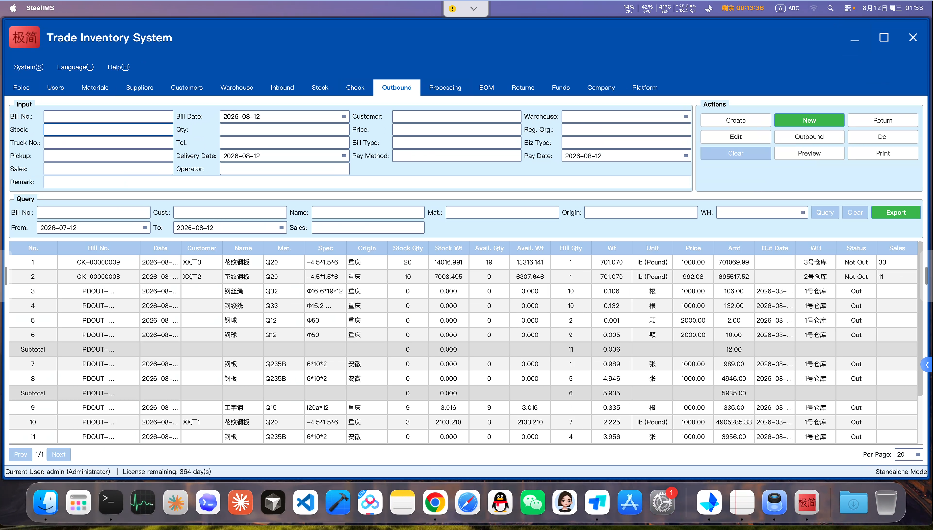Expand the chevron beside the yellow warning icon
This screenshot has height=530, width=933.
tap(473, 8)
